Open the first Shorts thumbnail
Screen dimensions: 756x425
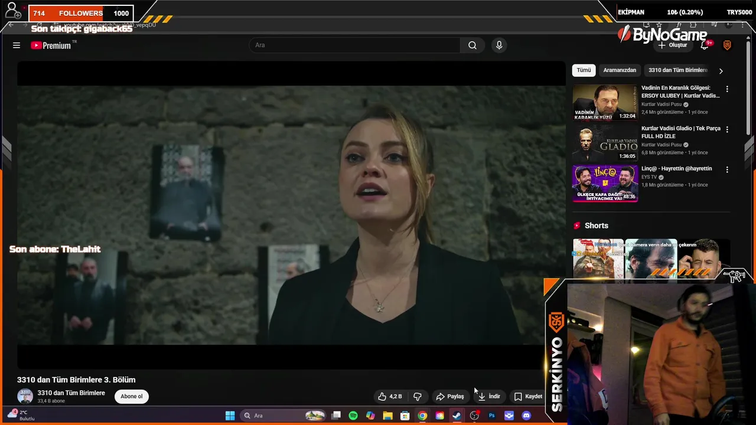coord(598,259)
